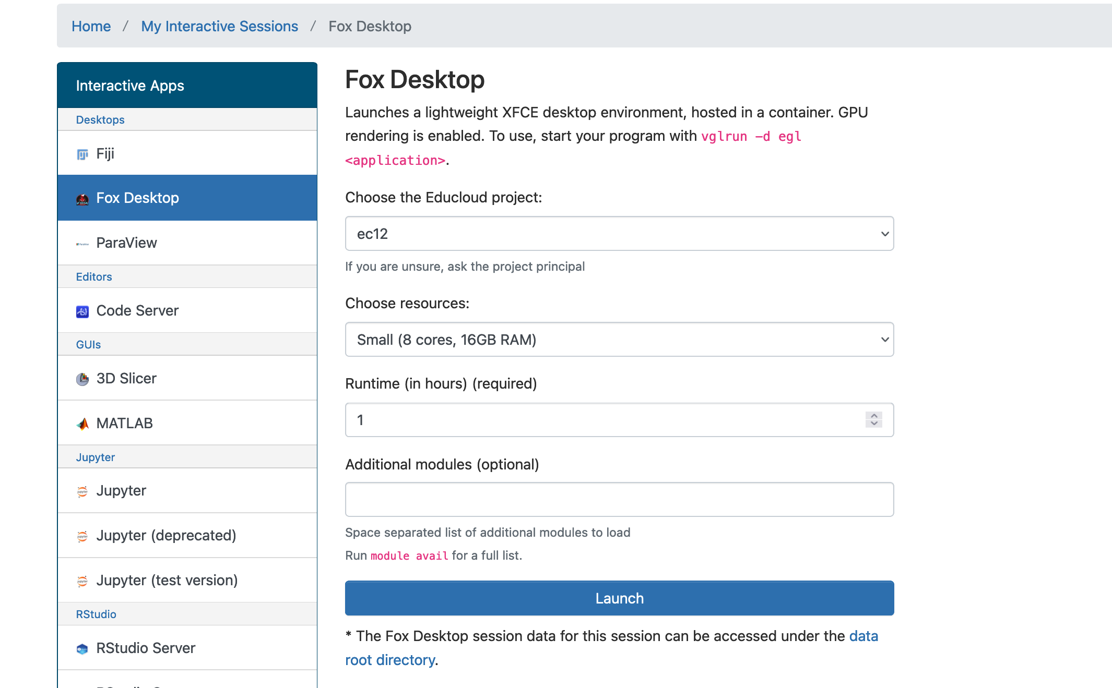Screen dimensions: 1112x688
Task: Click the MATLAB logo icon
Action: point(82,424)
